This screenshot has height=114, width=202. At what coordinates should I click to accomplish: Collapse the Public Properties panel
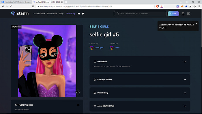[x=78, y=105]
